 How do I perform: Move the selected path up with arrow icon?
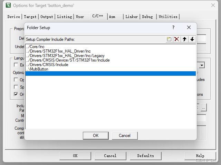point(184,39)
